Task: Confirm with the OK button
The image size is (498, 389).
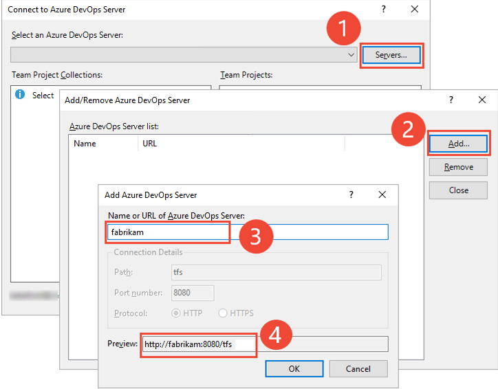Action: [x=294, y=368]
